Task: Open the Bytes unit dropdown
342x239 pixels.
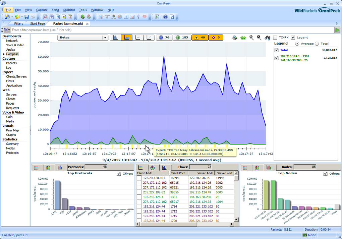Action: tap(105, 38)
